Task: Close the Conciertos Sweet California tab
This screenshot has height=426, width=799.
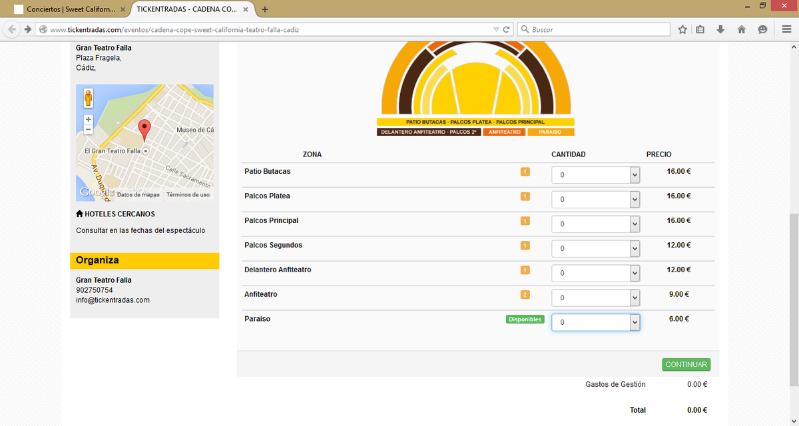Action: 124,9
